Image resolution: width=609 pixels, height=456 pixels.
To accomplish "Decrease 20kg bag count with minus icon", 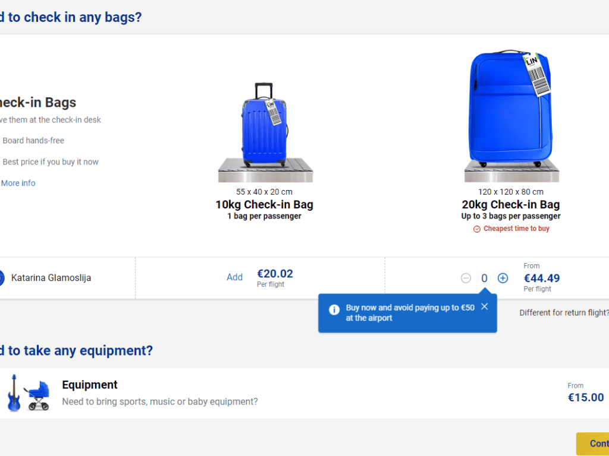I will click(466, 278).
